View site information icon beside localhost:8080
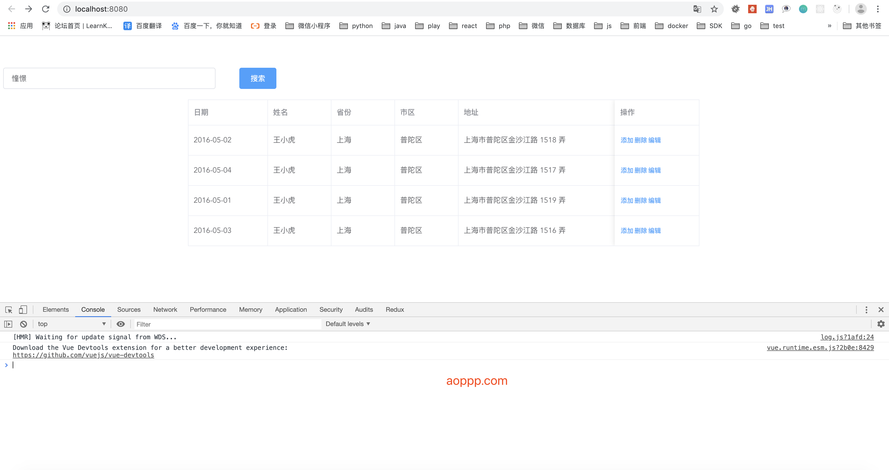This screenshot has width=889, height=470. (x=67, y=9)
